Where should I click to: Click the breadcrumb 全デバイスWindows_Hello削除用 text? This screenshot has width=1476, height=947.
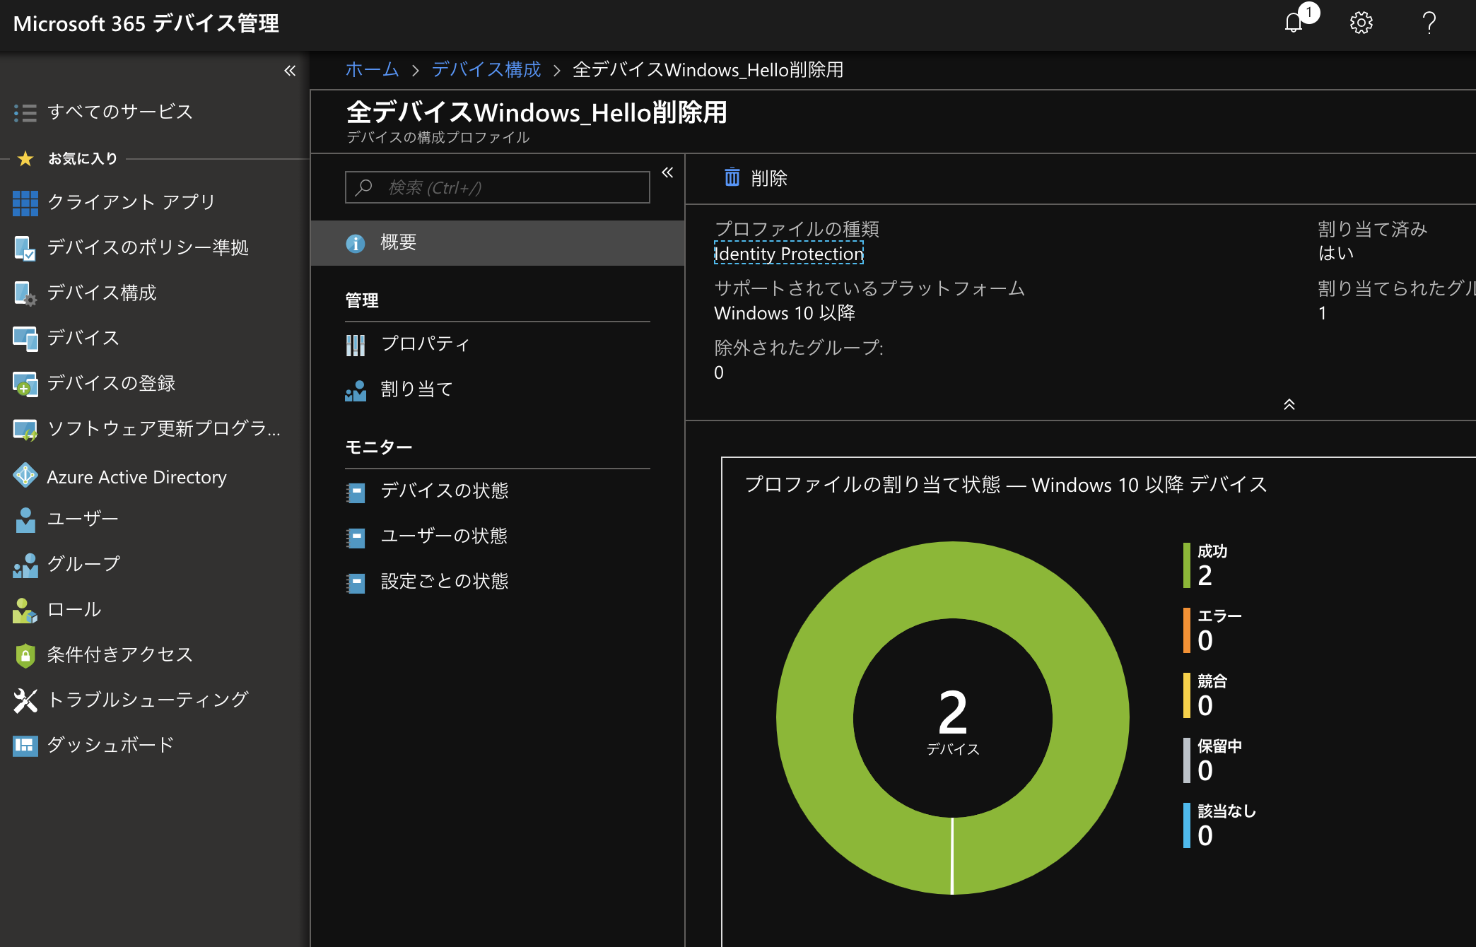[708, 70]
